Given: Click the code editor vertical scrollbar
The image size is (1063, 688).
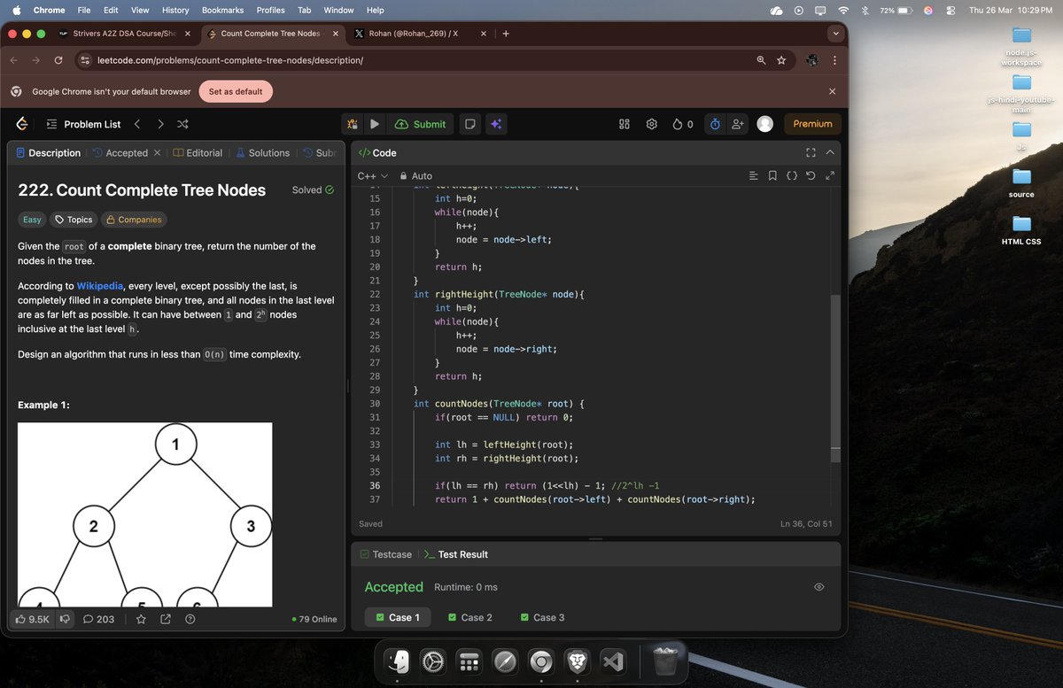Looking at the screenshot, I should 834,379.
